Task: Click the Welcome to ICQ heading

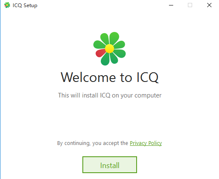Action: pyautogui.click(x=110, y=77)
